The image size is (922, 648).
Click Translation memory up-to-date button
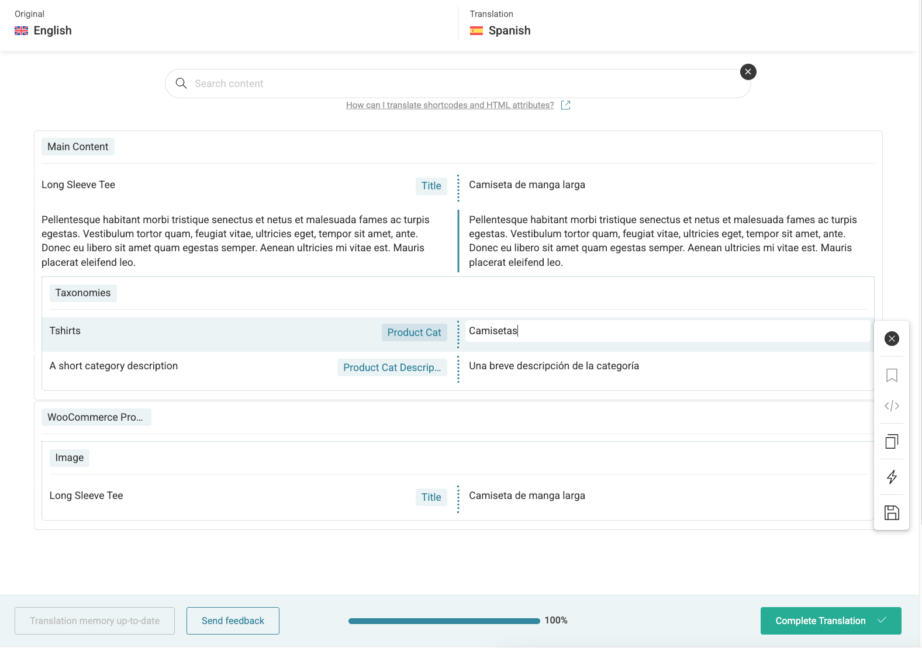(x=95, y=621)
